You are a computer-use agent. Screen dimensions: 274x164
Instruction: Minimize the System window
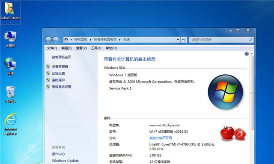(231, 30)
